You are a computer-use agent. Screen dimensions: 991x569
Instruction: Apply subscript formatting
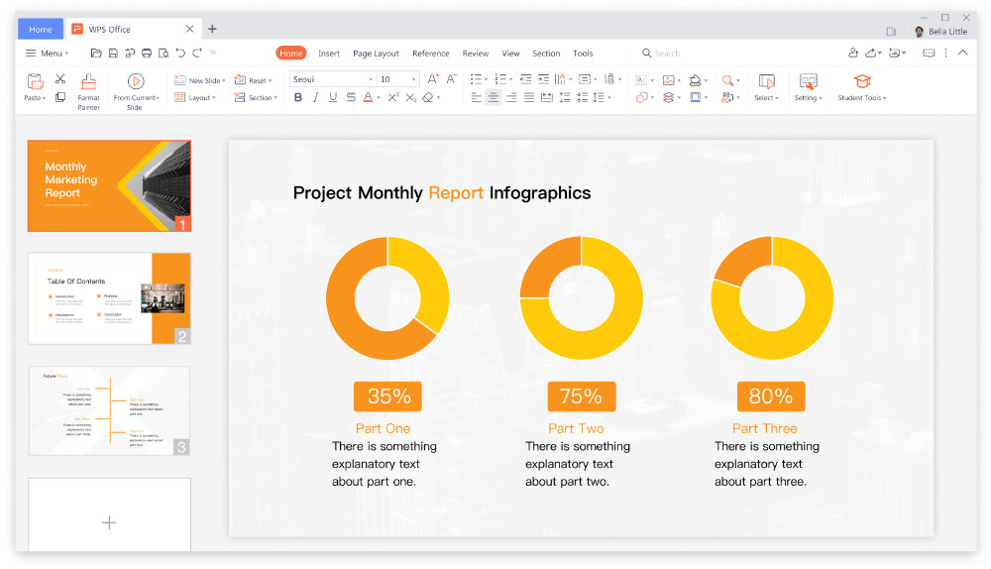pos(411,97)
